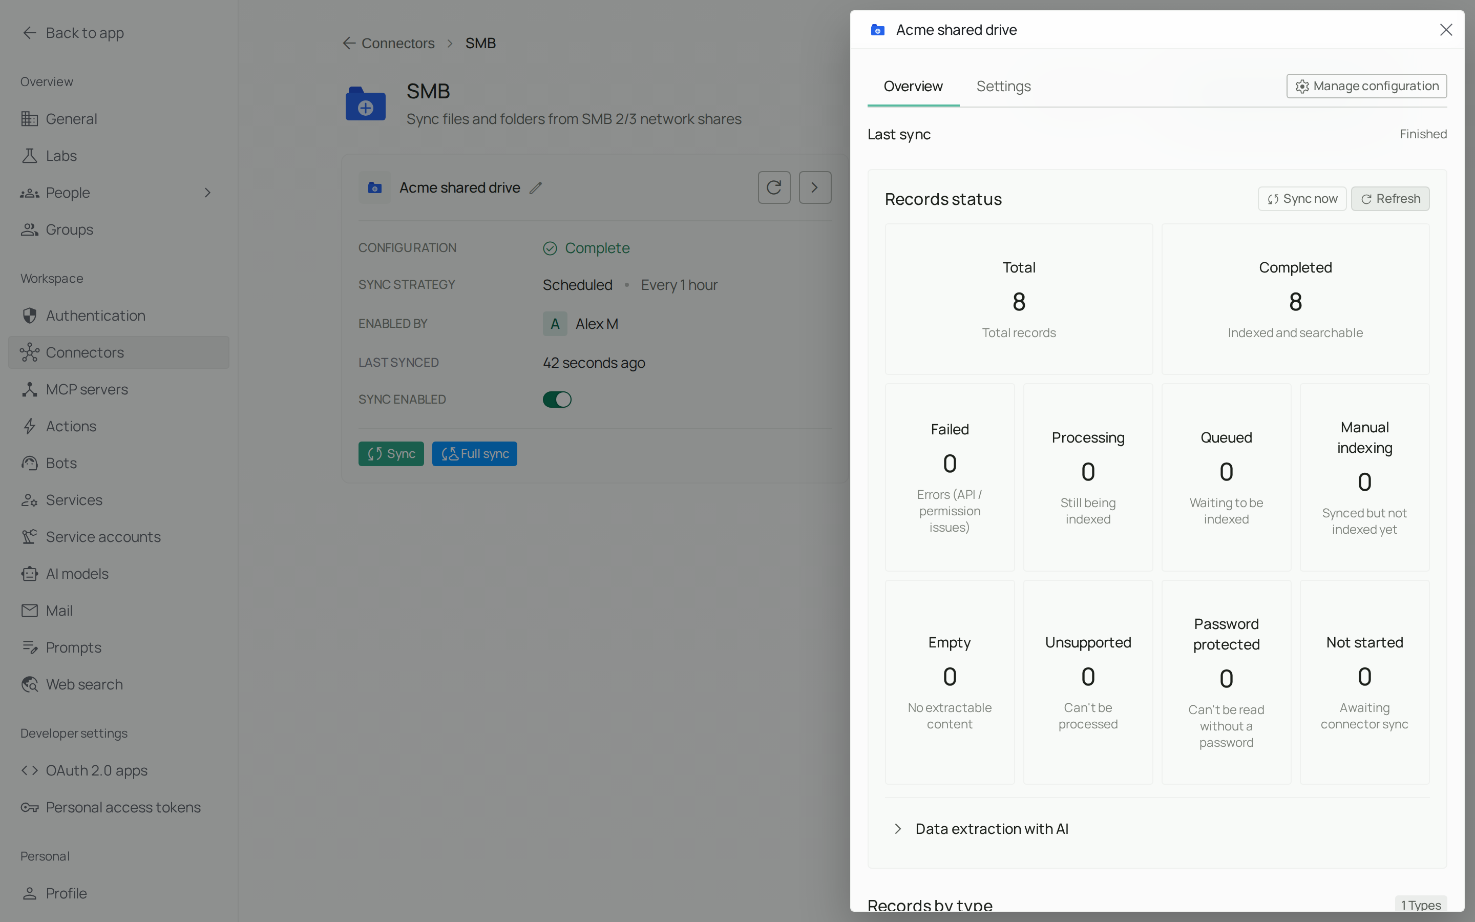Click the Groups people icon
Image resolution: width=1475 pixels, height=922 pixels.
point(29,229)
